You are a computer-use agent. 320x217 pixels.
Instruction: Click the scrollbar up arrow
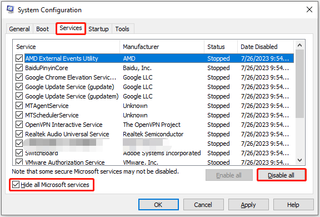click(x=299, y=46)
